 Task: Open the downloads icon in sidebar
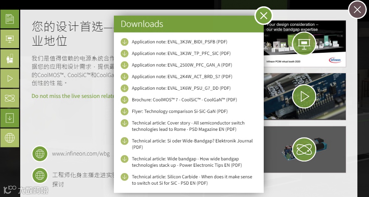(x=10, y=118)
